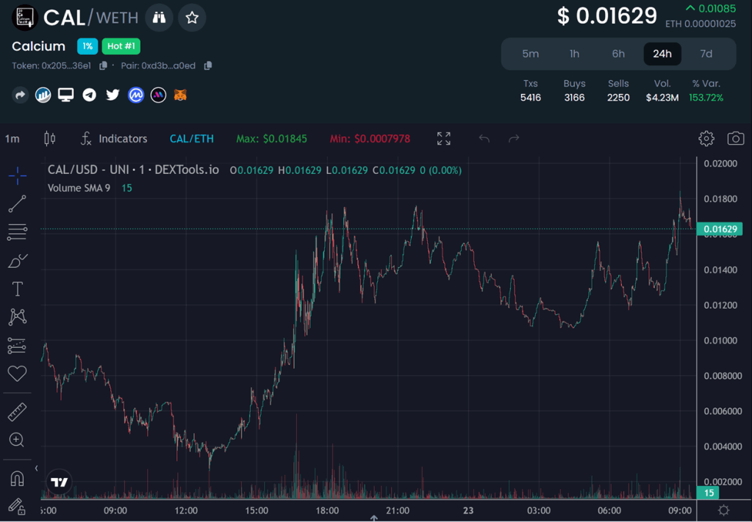Click the zoom in magnifier tool
Image resolution: width=752 pixels, height=522 pixels.
(17, 440)
